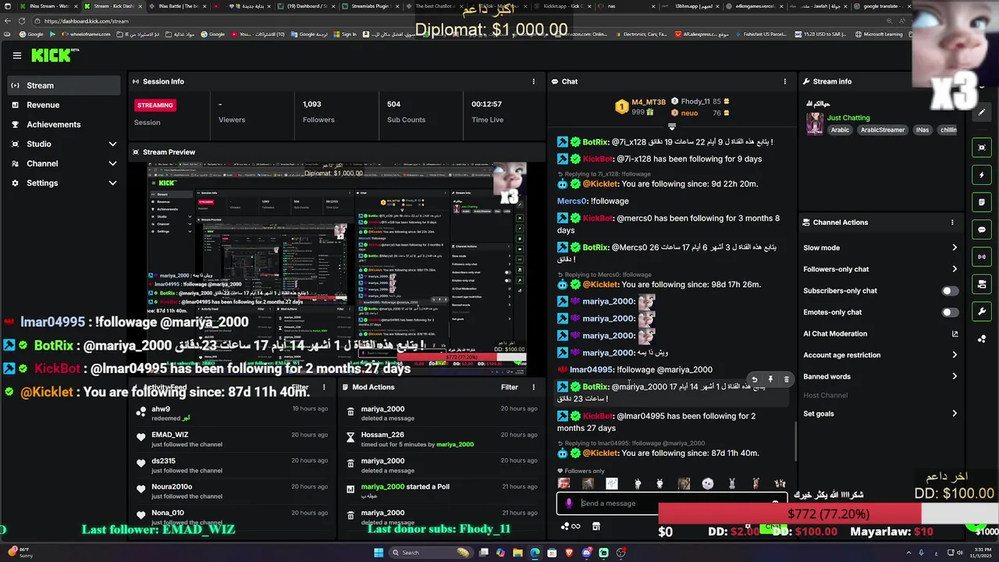This screenshot has width=999, height=562.
Task: Click the chat scrollbar
Action: (x=795, y=443)
